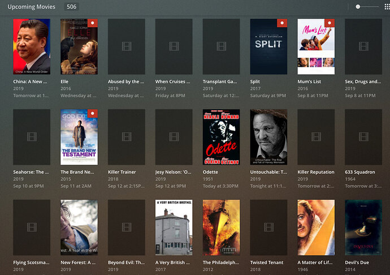Click the title 'Seahorse: The ...'

[31, 172]
